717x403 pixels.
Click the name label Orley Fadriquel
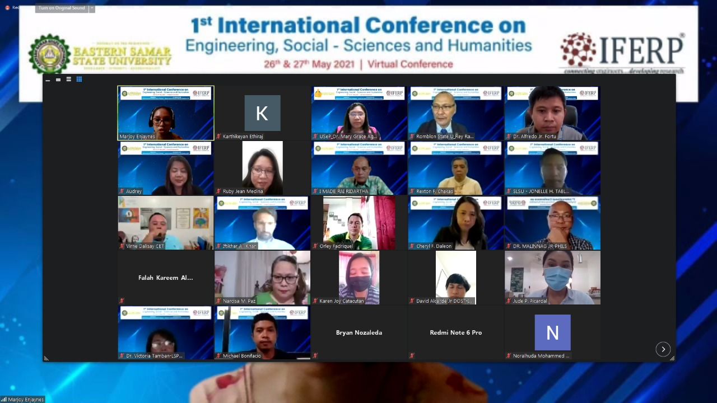tap(337, 246)
